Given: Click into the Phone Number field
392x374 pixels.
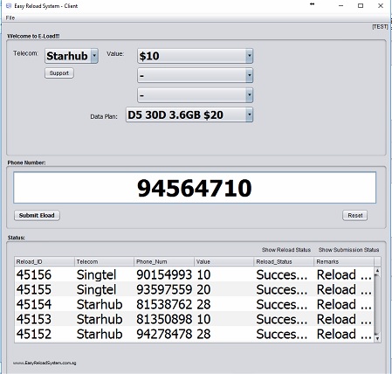Looking at the screenshot, I should point(195,188).
